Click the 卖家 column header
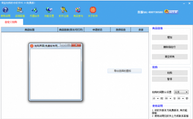This screenshot has width=193, height=119. (x=140, y=30)
